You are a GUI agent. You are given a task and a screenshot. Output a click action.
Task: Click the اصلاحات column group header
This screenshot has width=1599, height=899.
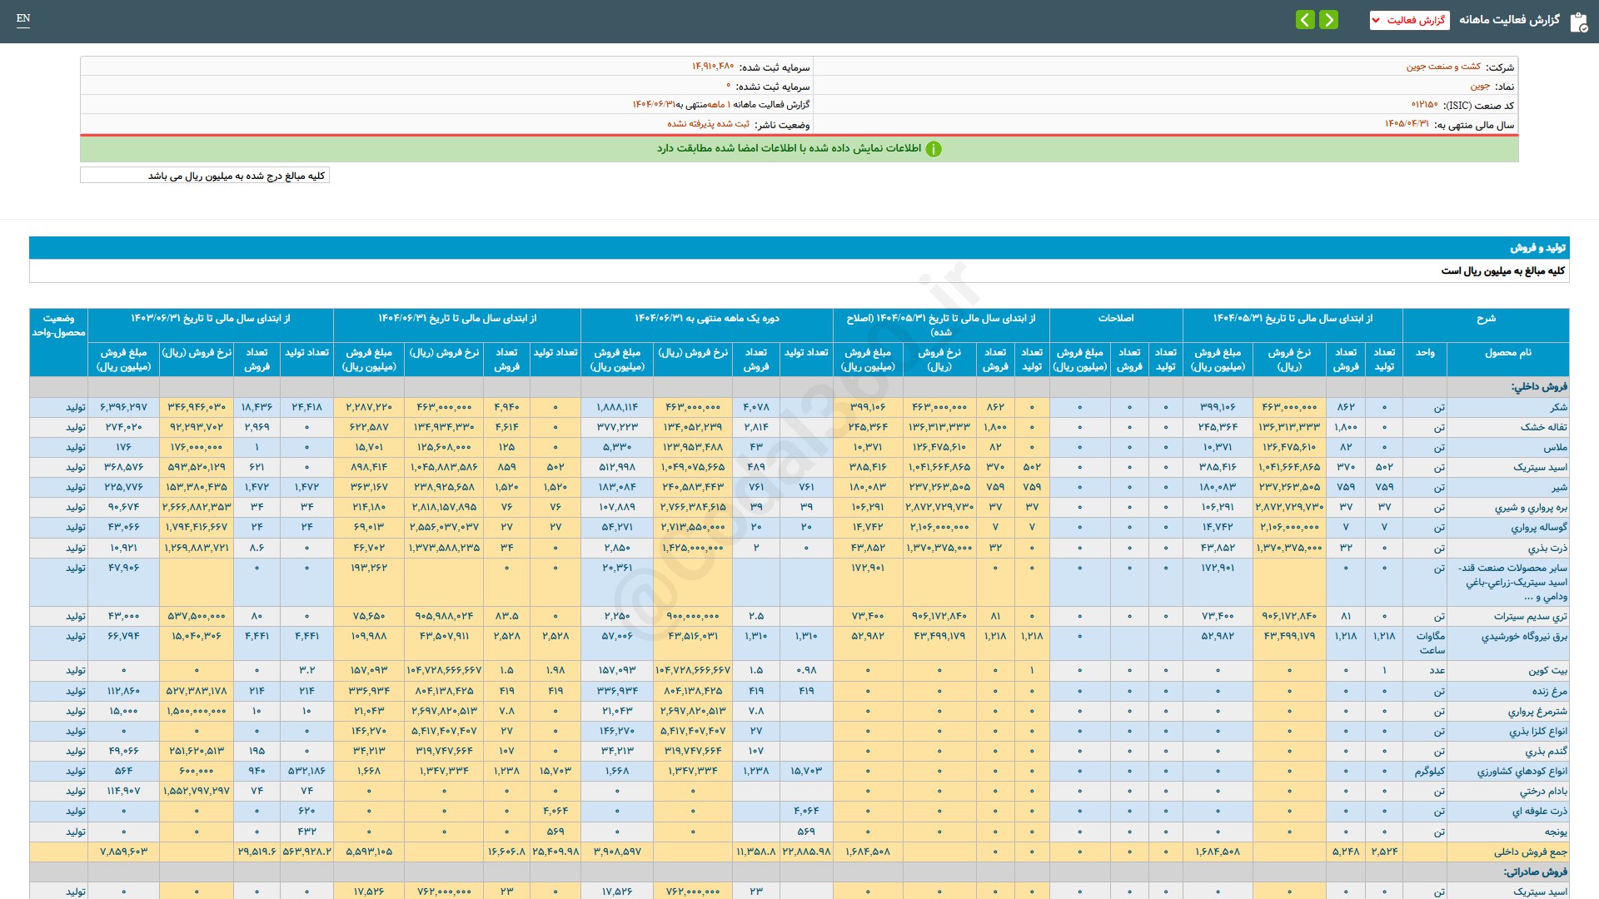[1115, 319]
